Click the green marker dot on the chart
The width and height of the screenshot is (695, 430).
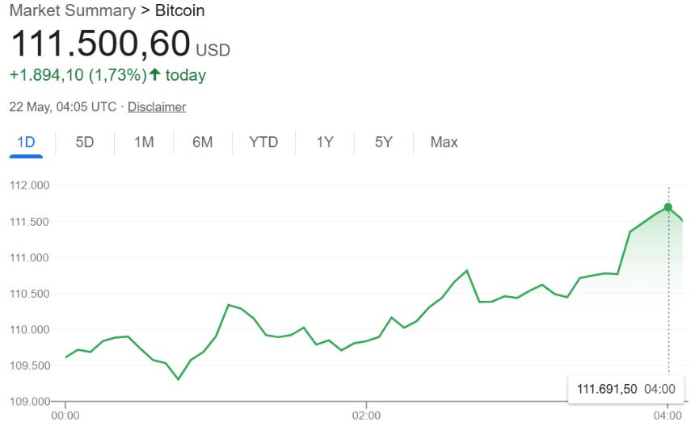coord(668,207)
